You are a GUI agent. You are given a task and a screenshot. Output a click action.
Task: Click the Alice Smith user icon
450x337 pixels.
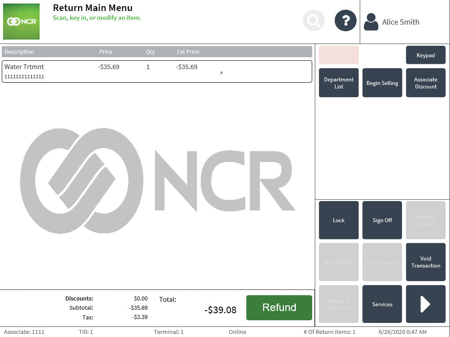371,22
